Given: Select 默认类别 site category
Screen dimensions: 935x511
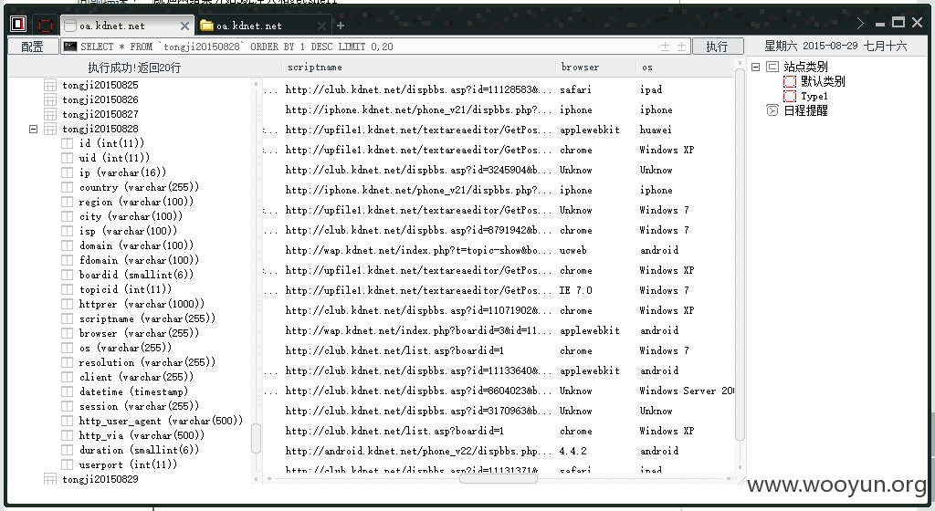Looking at the screenshot, I should click(x=823, y=81).
